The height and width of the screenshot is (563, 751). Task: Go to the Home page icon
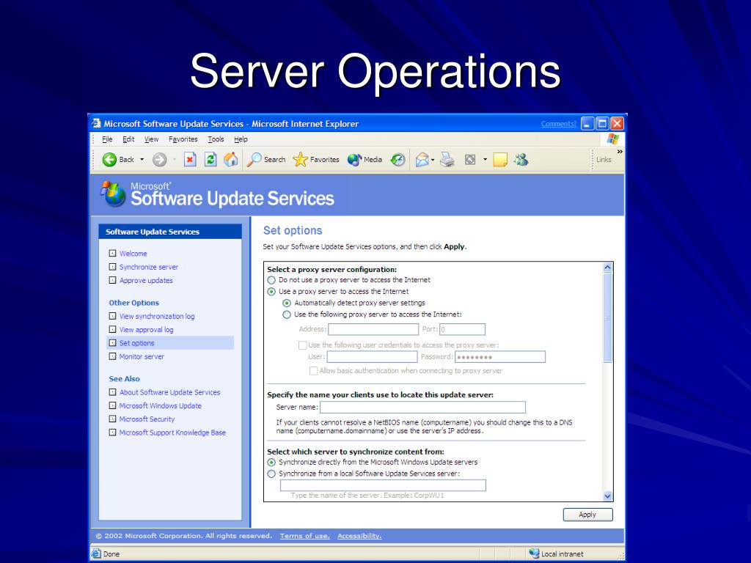coord(231,159)
